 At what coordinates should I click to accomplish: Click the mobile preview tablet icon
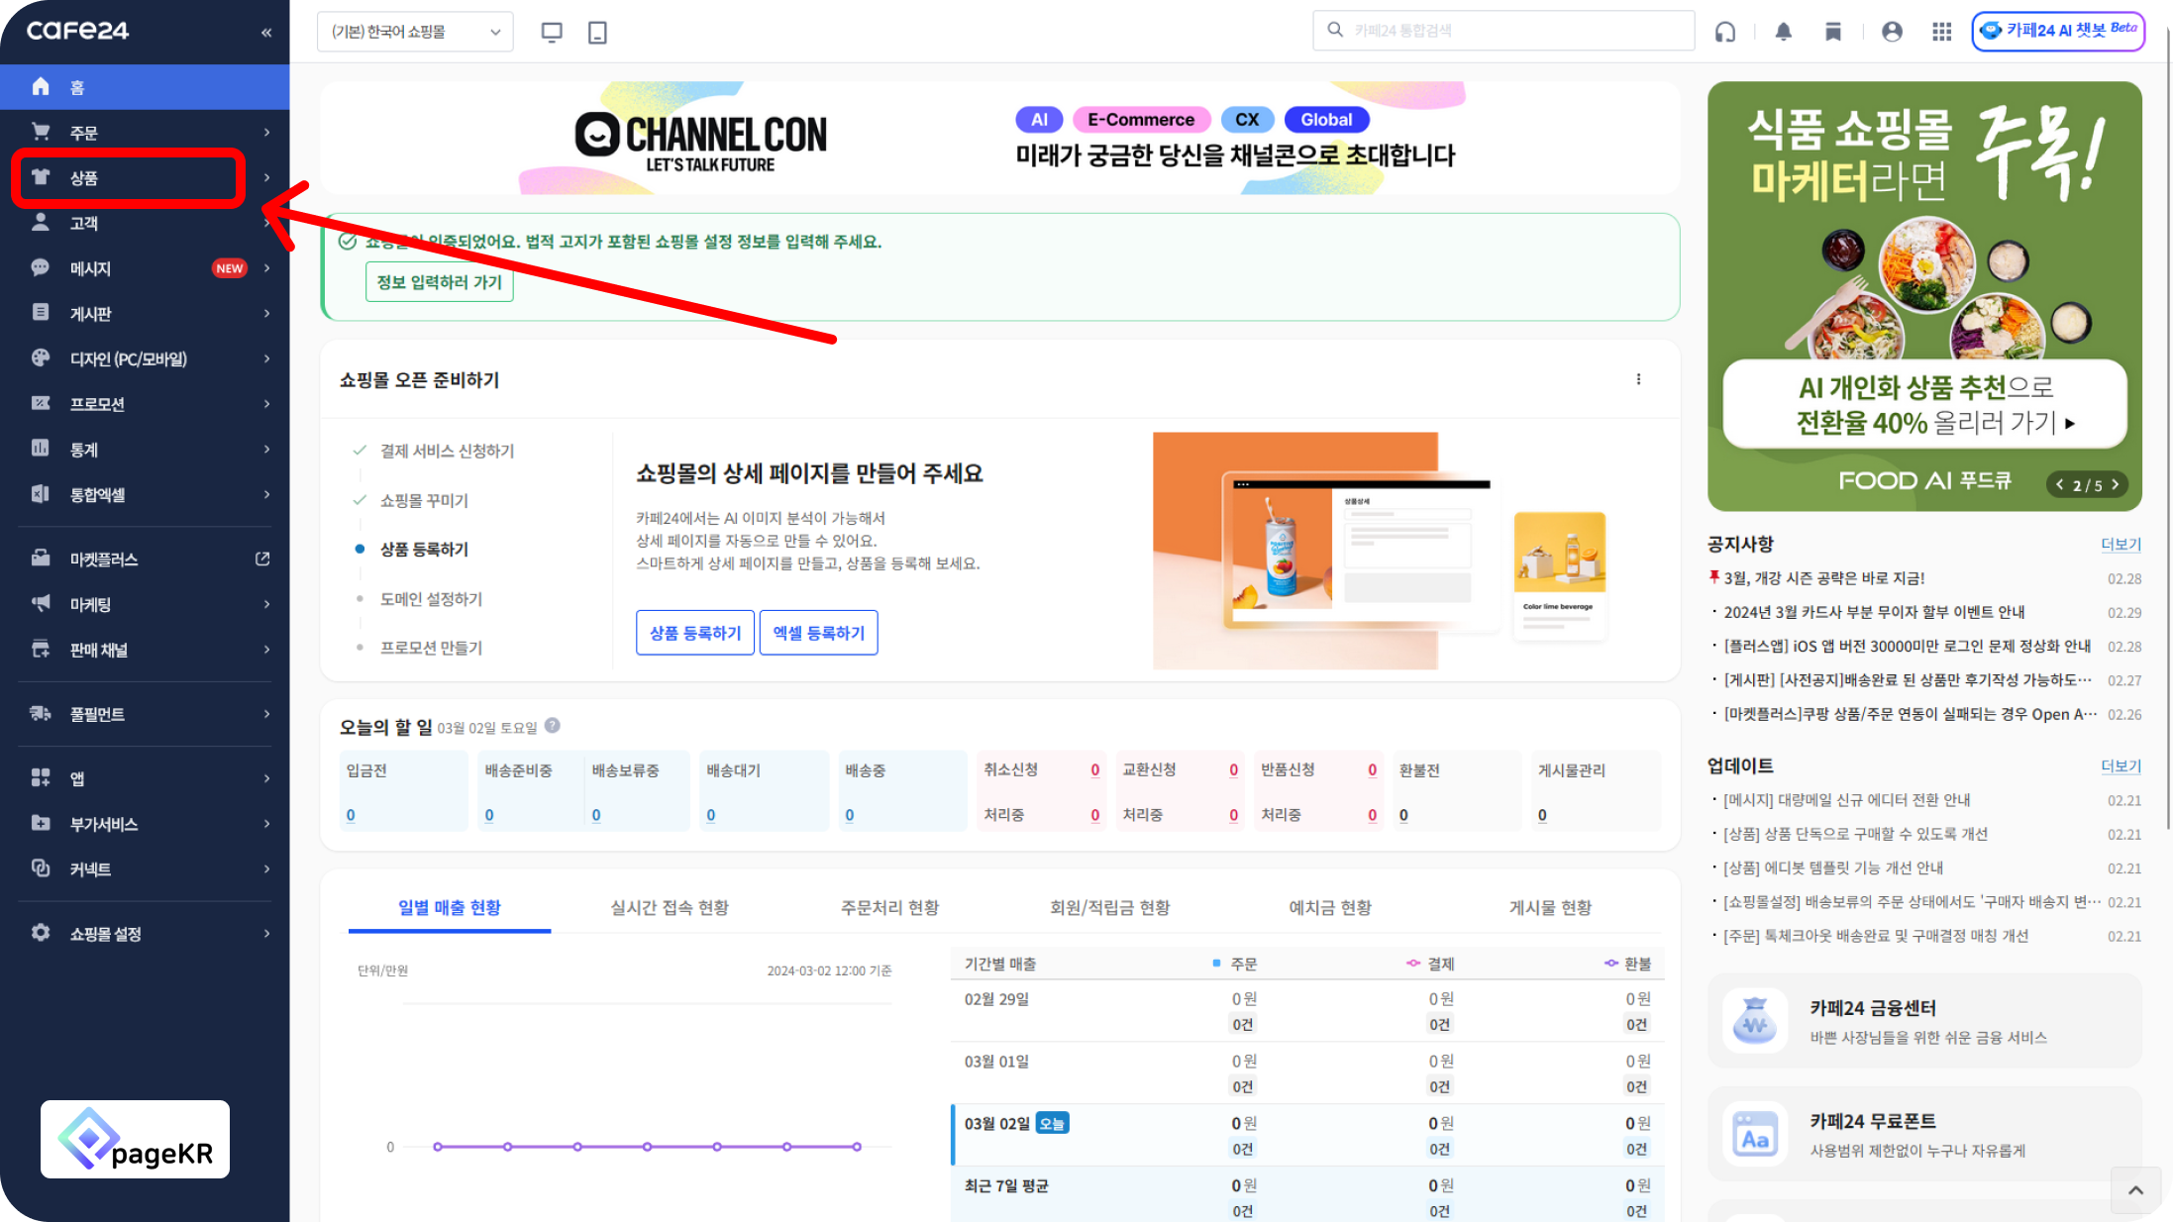tap(597, 32)
